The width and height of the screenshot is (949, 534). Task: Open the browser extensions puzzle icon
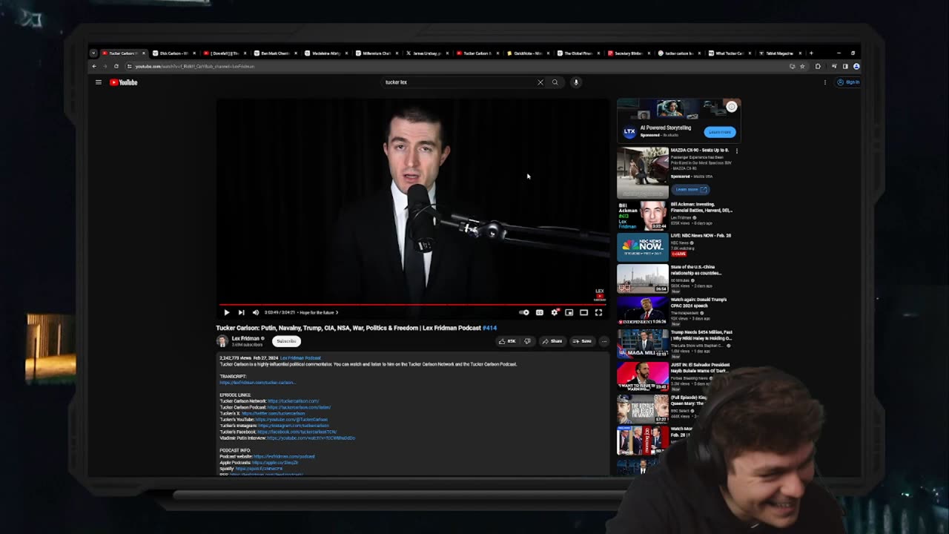coord(818,66)
